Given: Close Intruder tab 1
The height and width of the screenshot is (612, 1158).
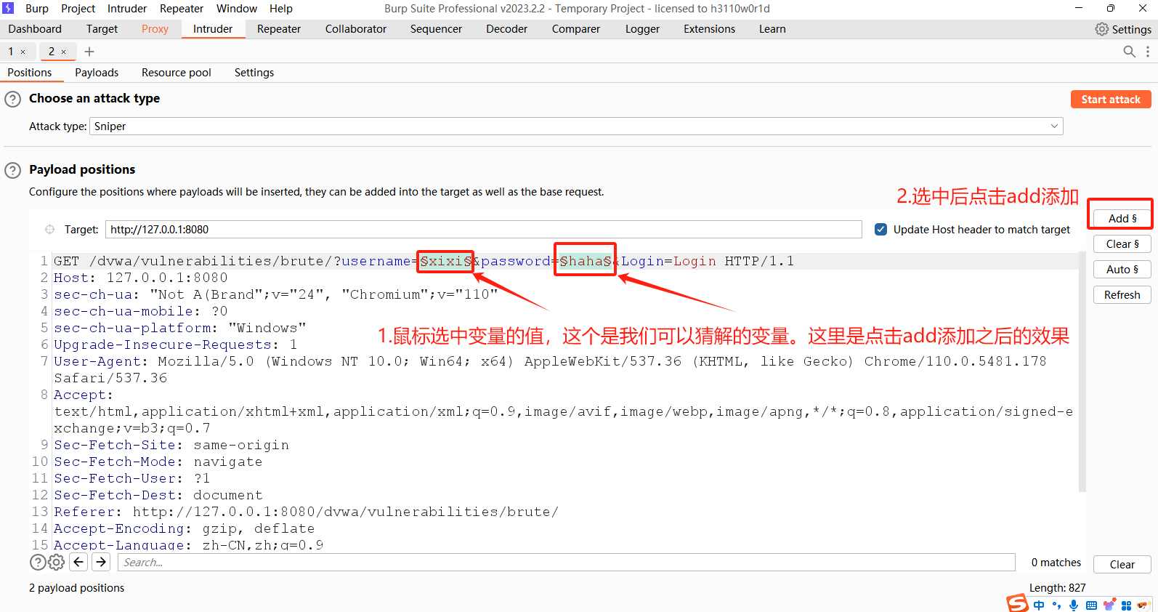Looking at the screenshot, I should (23, 52).
